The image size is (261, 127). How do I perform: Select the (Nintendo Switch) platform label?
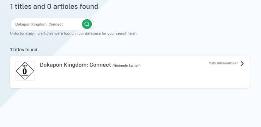pyautogui.click(x=127, y=65)
